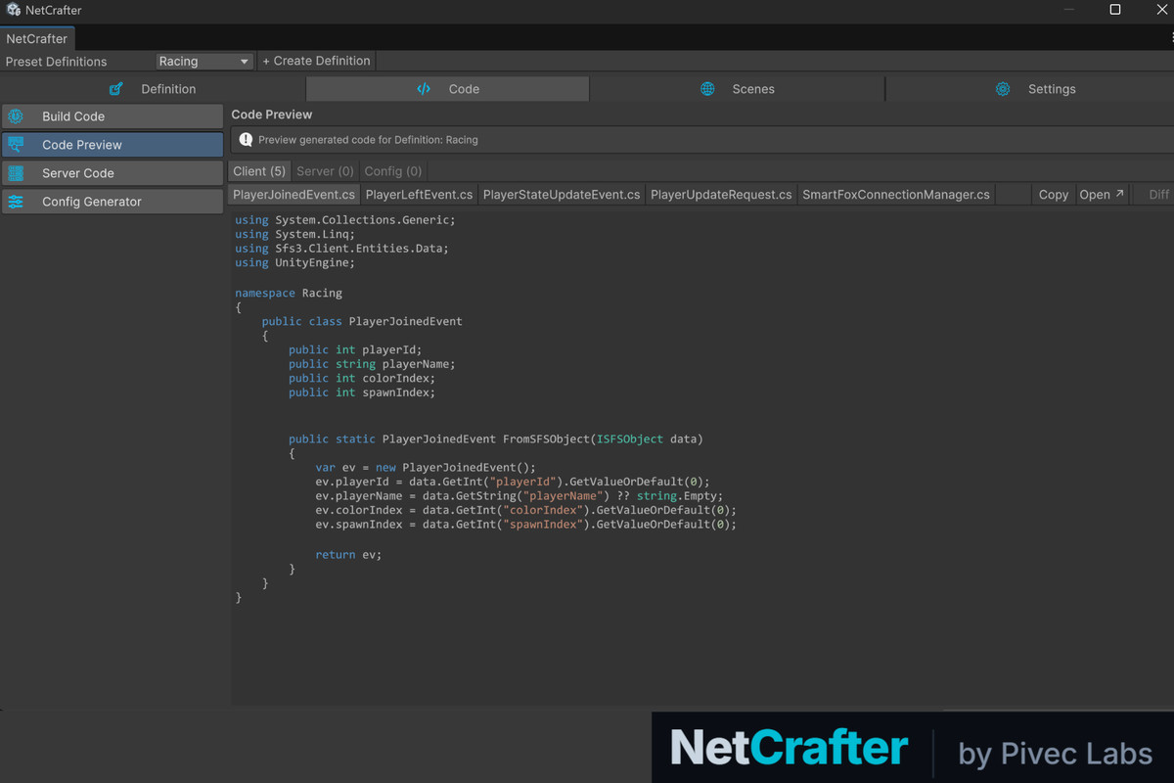Open PlayerJoinedEvent.cs file tab
This screenshot has height=783, width=1174.
pos(293,195)
